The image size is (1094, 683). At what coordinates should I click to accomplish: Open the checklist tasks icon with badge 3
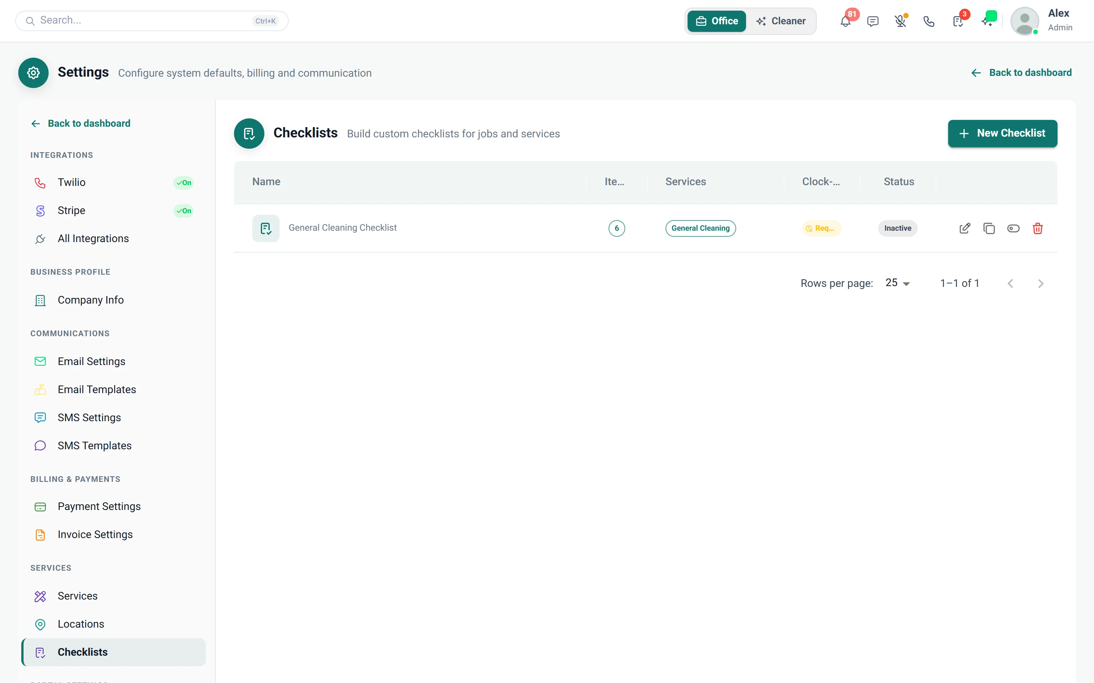pos(958,21)
